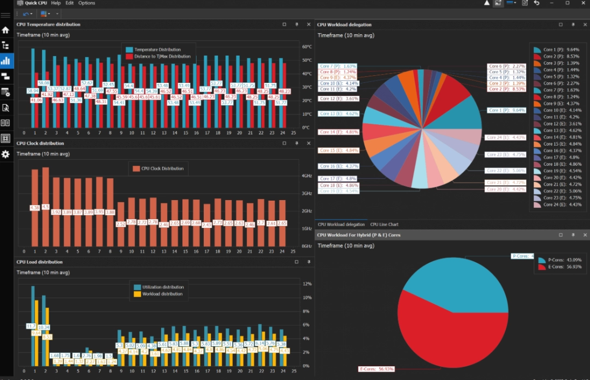The image size is (590, 380).
Task: Pin the CPU Temperature distribution panel
Action: (x=297, y=25)
